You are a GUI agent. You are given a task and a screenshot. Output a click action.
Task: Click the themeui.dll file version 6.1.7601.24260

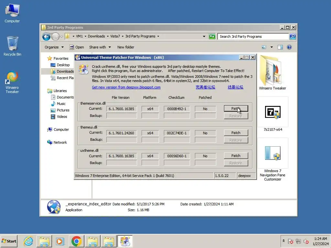pos(122,133)
